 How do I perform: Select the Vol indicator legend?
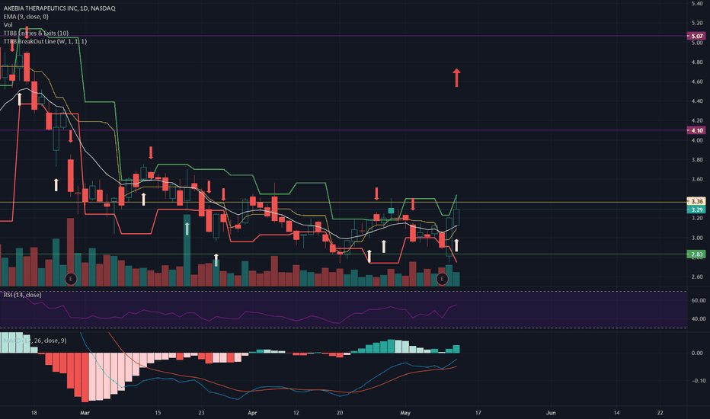click(x=8, y=25)
